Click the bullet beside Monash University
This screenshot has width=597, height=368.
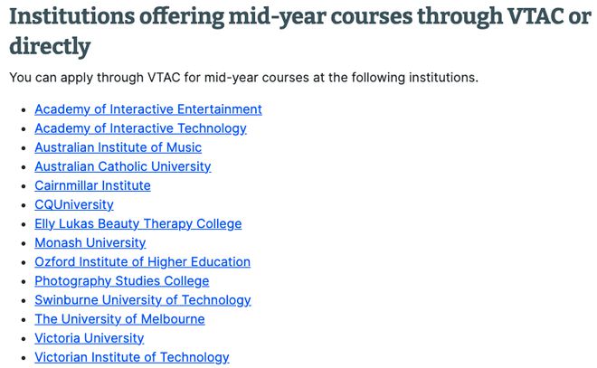coord(24,243)
